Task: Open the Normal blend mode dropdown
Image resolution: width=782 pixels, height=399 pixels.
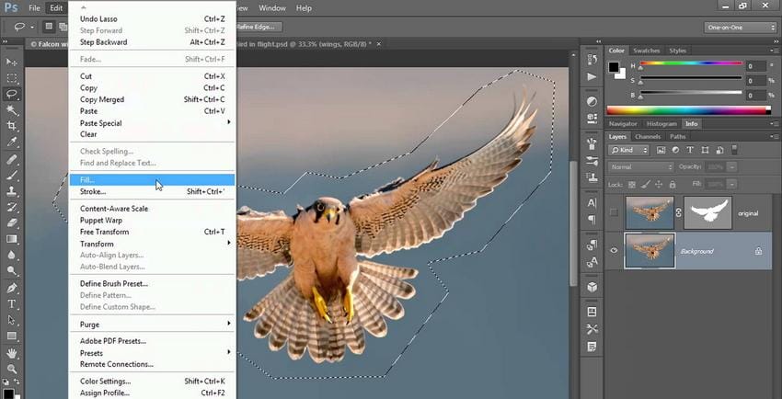Action: [641, 166]
